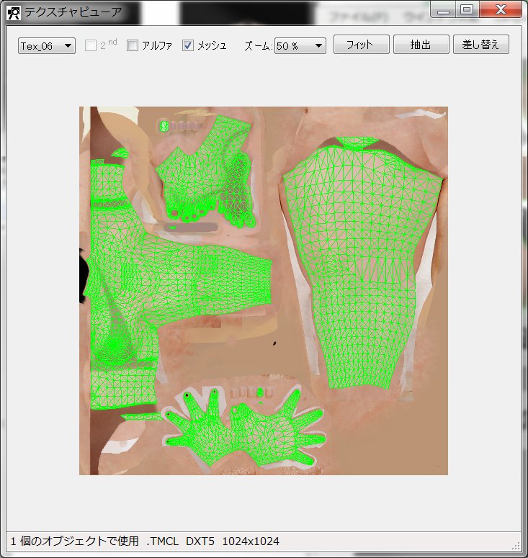Click the フィット (fit) button
The height and width of the screenshot is (558, 528).
(362, 45)
